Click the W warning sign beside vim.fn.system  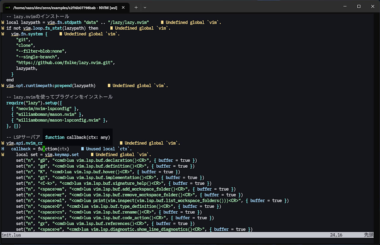point(3,34)
